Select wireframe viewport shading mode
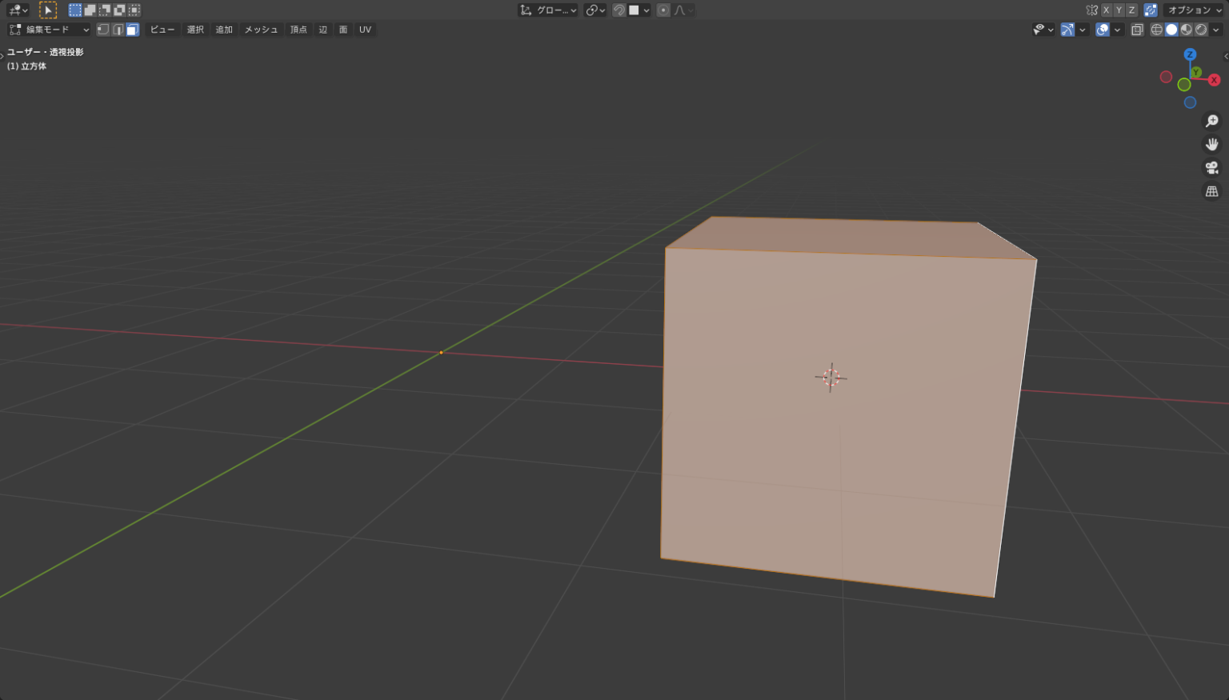1229x700 pixels. 1156,30
